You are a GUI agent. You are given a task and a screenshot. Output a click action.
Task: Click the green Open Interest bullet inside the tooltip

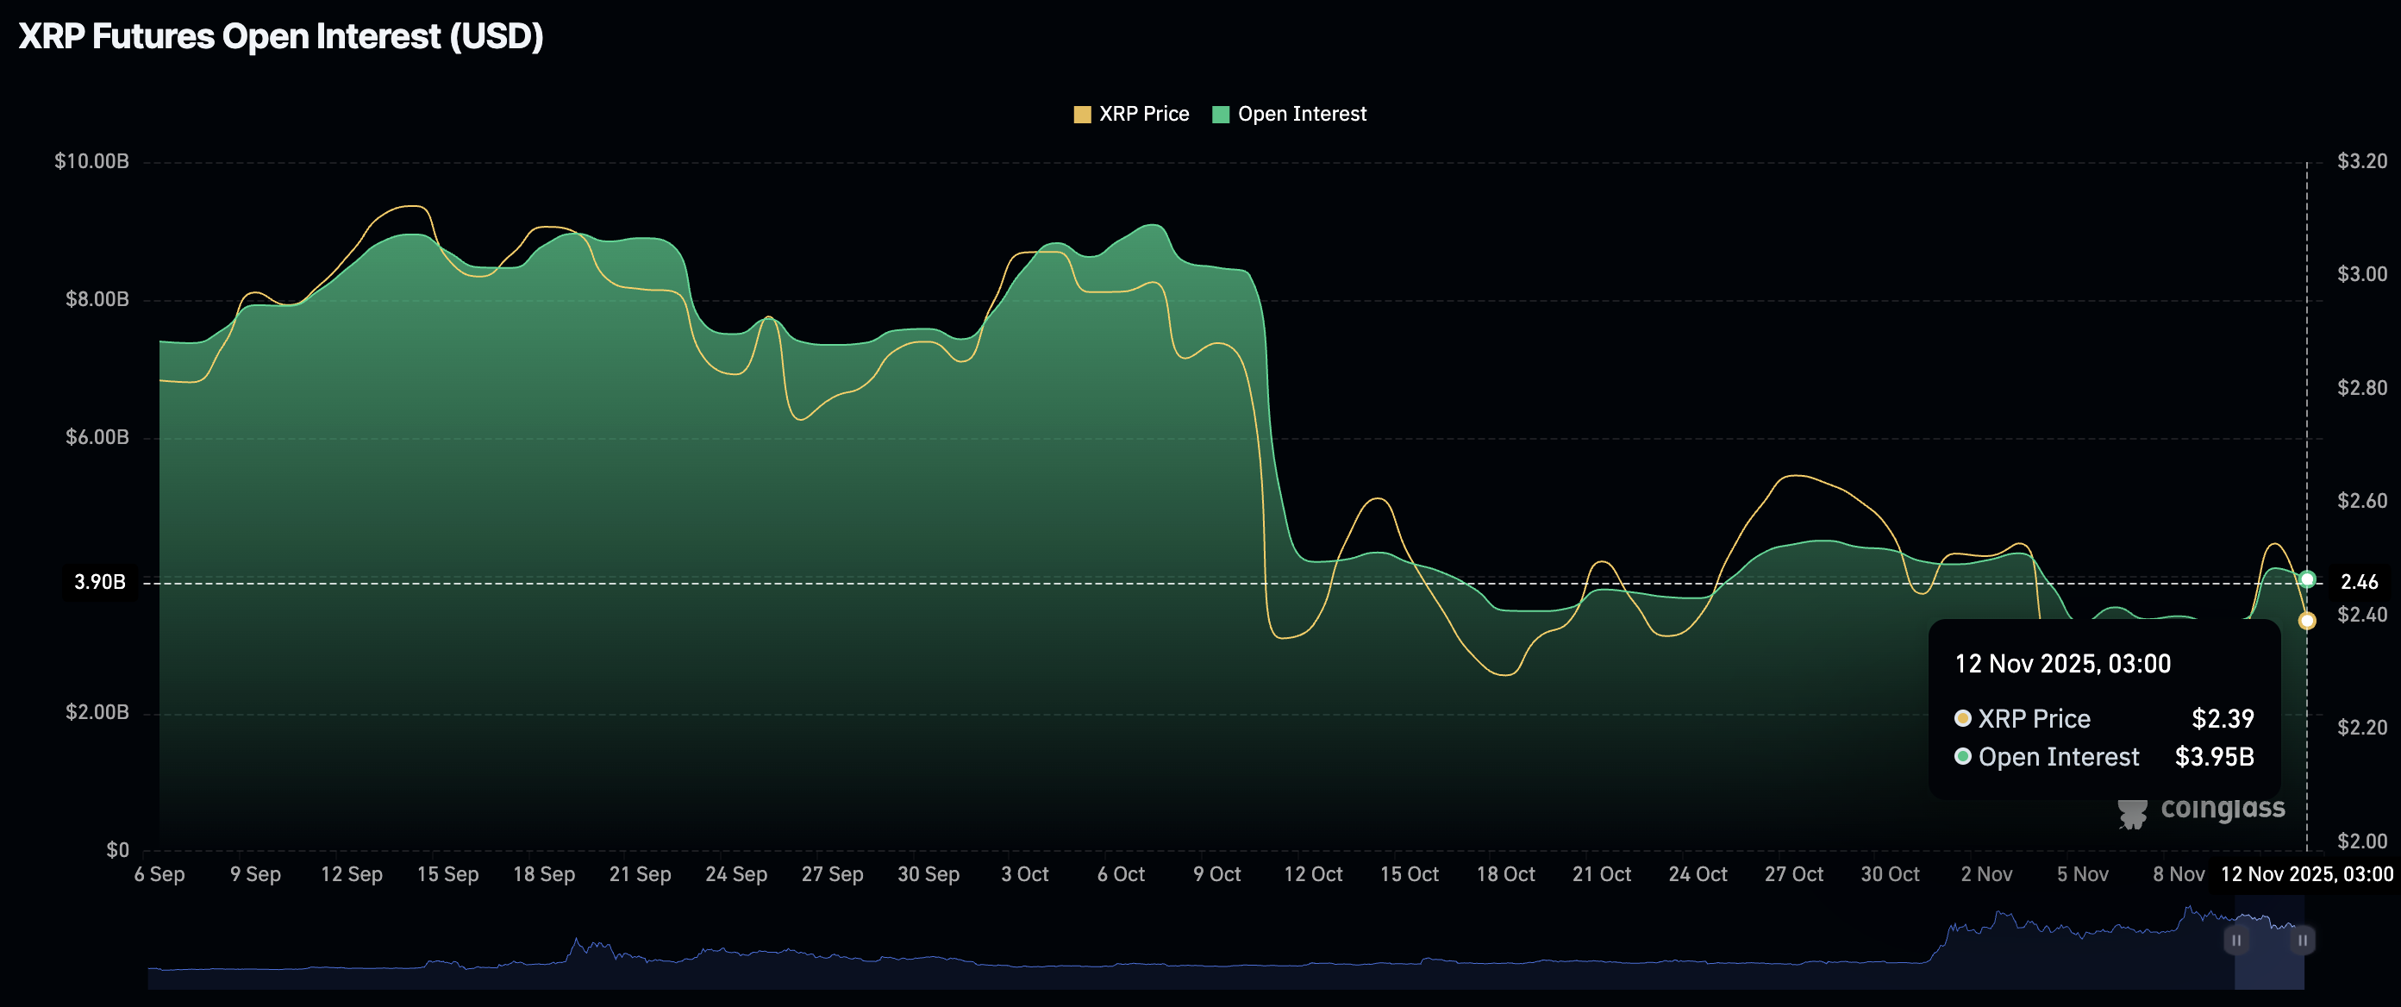coord(1962,756)
